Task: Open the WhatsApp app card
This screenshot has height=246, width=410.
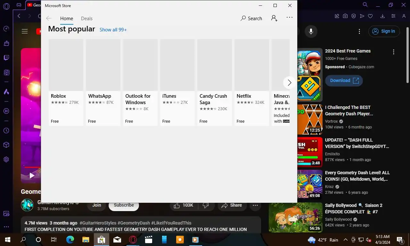Action: (103, 82)
